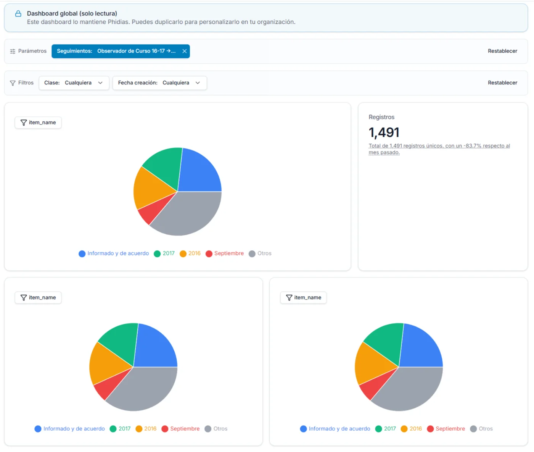The width and height of the screenshot is (534, 452).
Task: Toggle the Septiembre legend in bottom-right chart
Action: point(446,429)
